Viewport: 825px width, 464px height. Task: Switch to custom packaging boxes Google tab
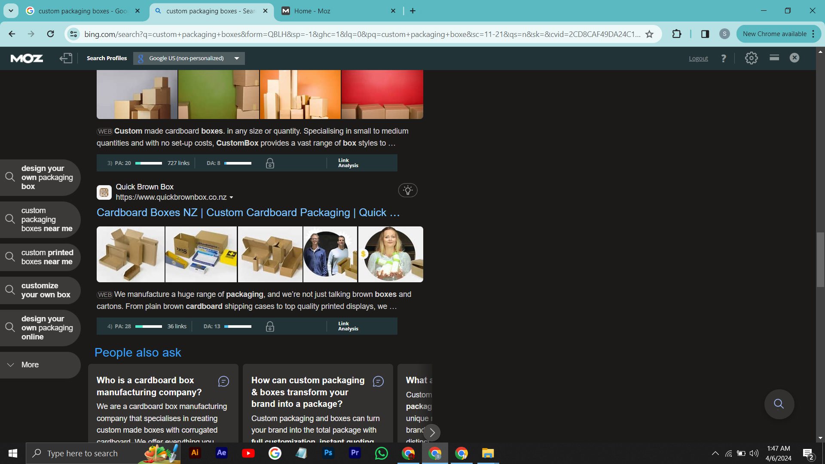[82, 11]
